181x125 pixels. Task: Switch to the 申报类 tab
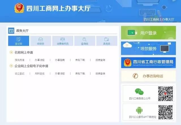pyautogui.click(x=41, y=41)
